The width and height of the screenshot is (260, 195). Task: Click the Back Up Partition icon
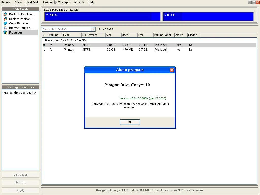[5, 14]
